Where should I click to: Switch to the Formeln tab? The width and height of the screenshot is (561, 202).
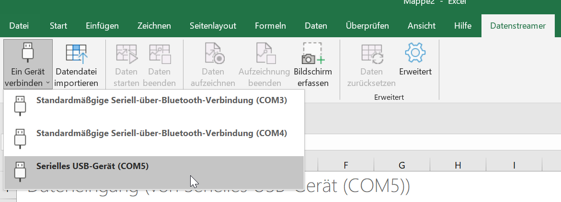pos(270,26)
